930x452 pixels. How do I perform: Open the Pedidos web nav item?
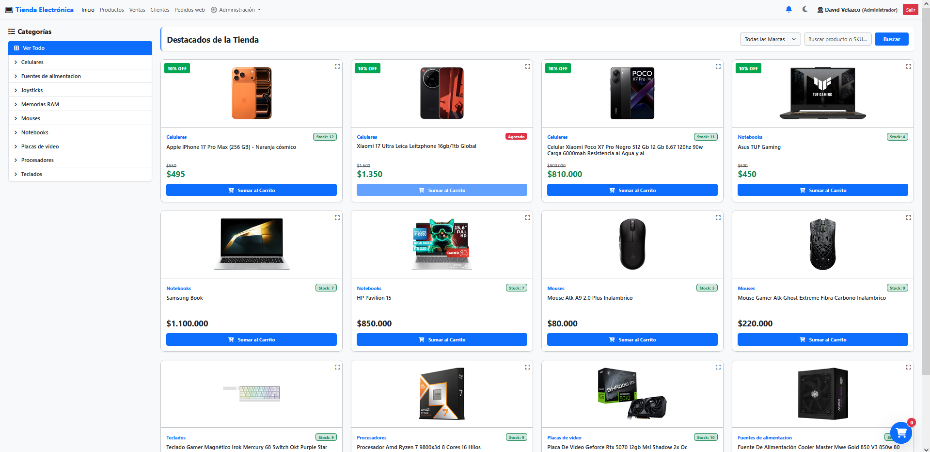(x=189, y=10)
